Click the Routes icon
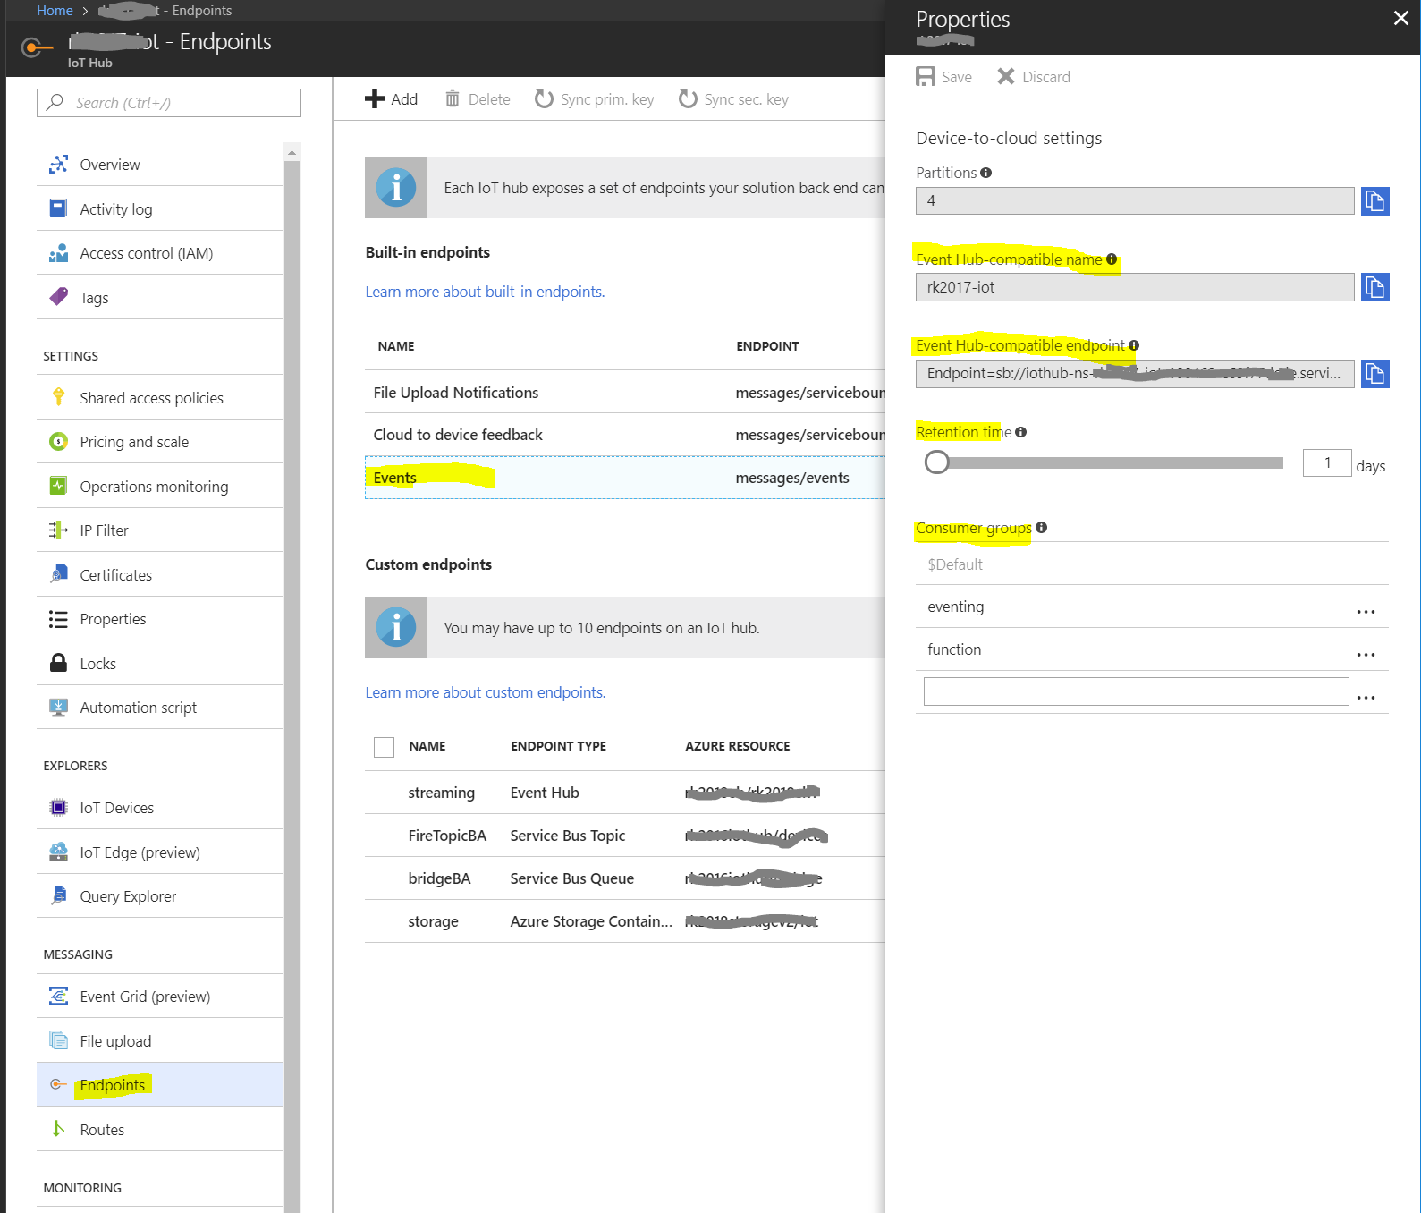Image resolution: width=1421 pixels, height=1213 pixels. 58,1129
